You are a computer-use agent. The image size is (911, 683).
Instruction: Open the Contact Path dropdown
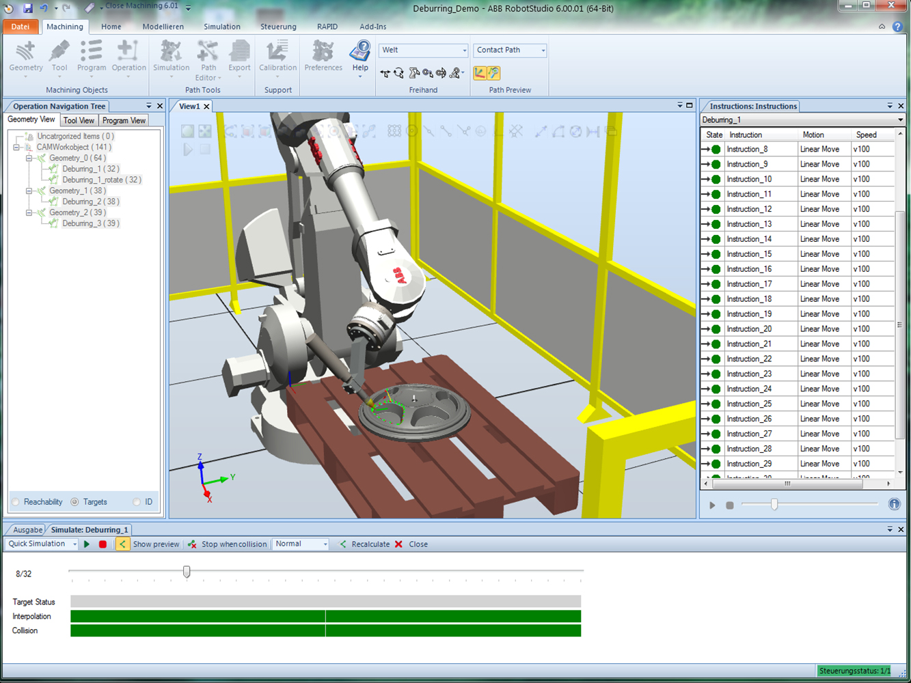click(510, 51)
